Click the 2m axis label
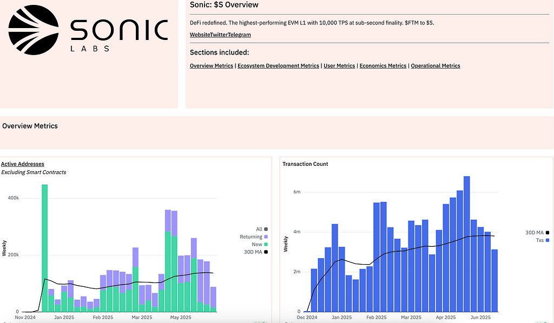554x323 pixels. [297, 272]
